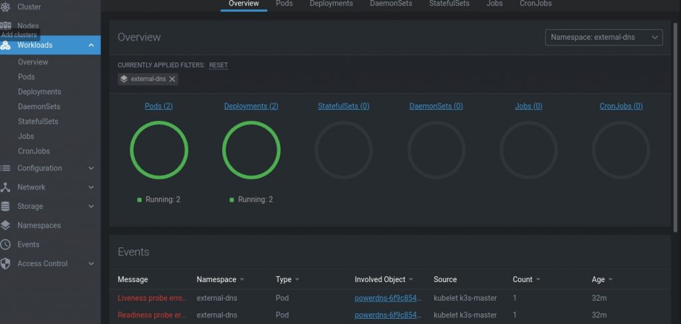Click the Source column header
681x324 pixels.
445,279
